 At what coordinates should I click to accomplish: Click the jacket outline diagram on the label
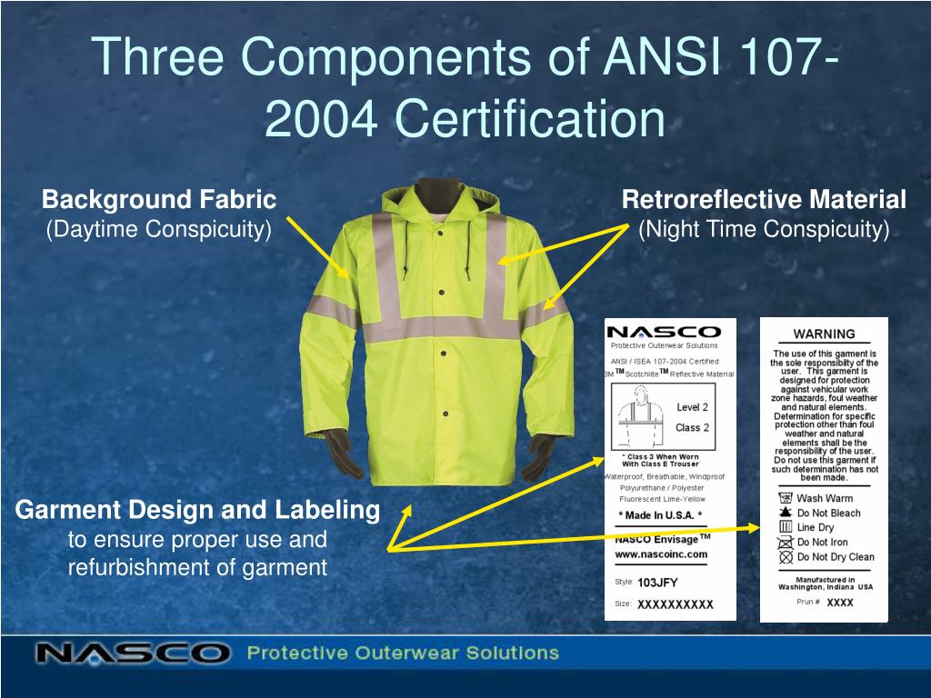(x=640, y=416)
